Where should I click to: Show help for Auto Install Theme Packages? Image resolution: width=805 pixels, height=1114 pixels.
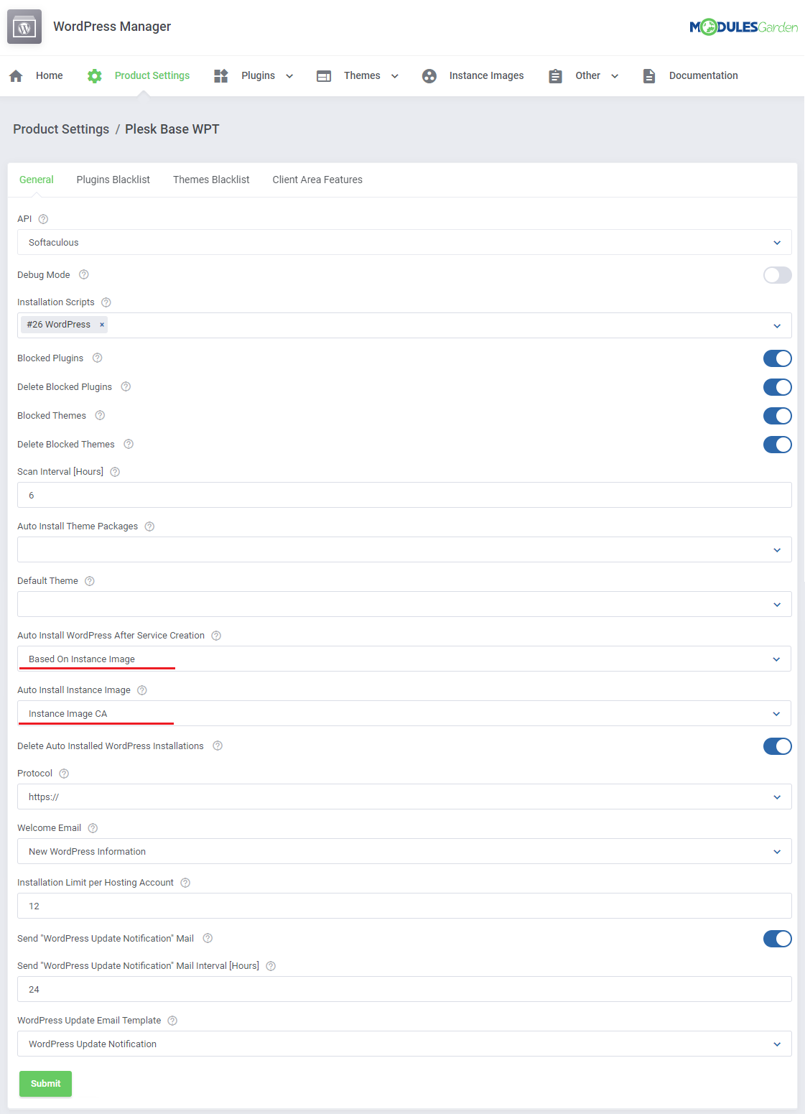tap(149, 526)
